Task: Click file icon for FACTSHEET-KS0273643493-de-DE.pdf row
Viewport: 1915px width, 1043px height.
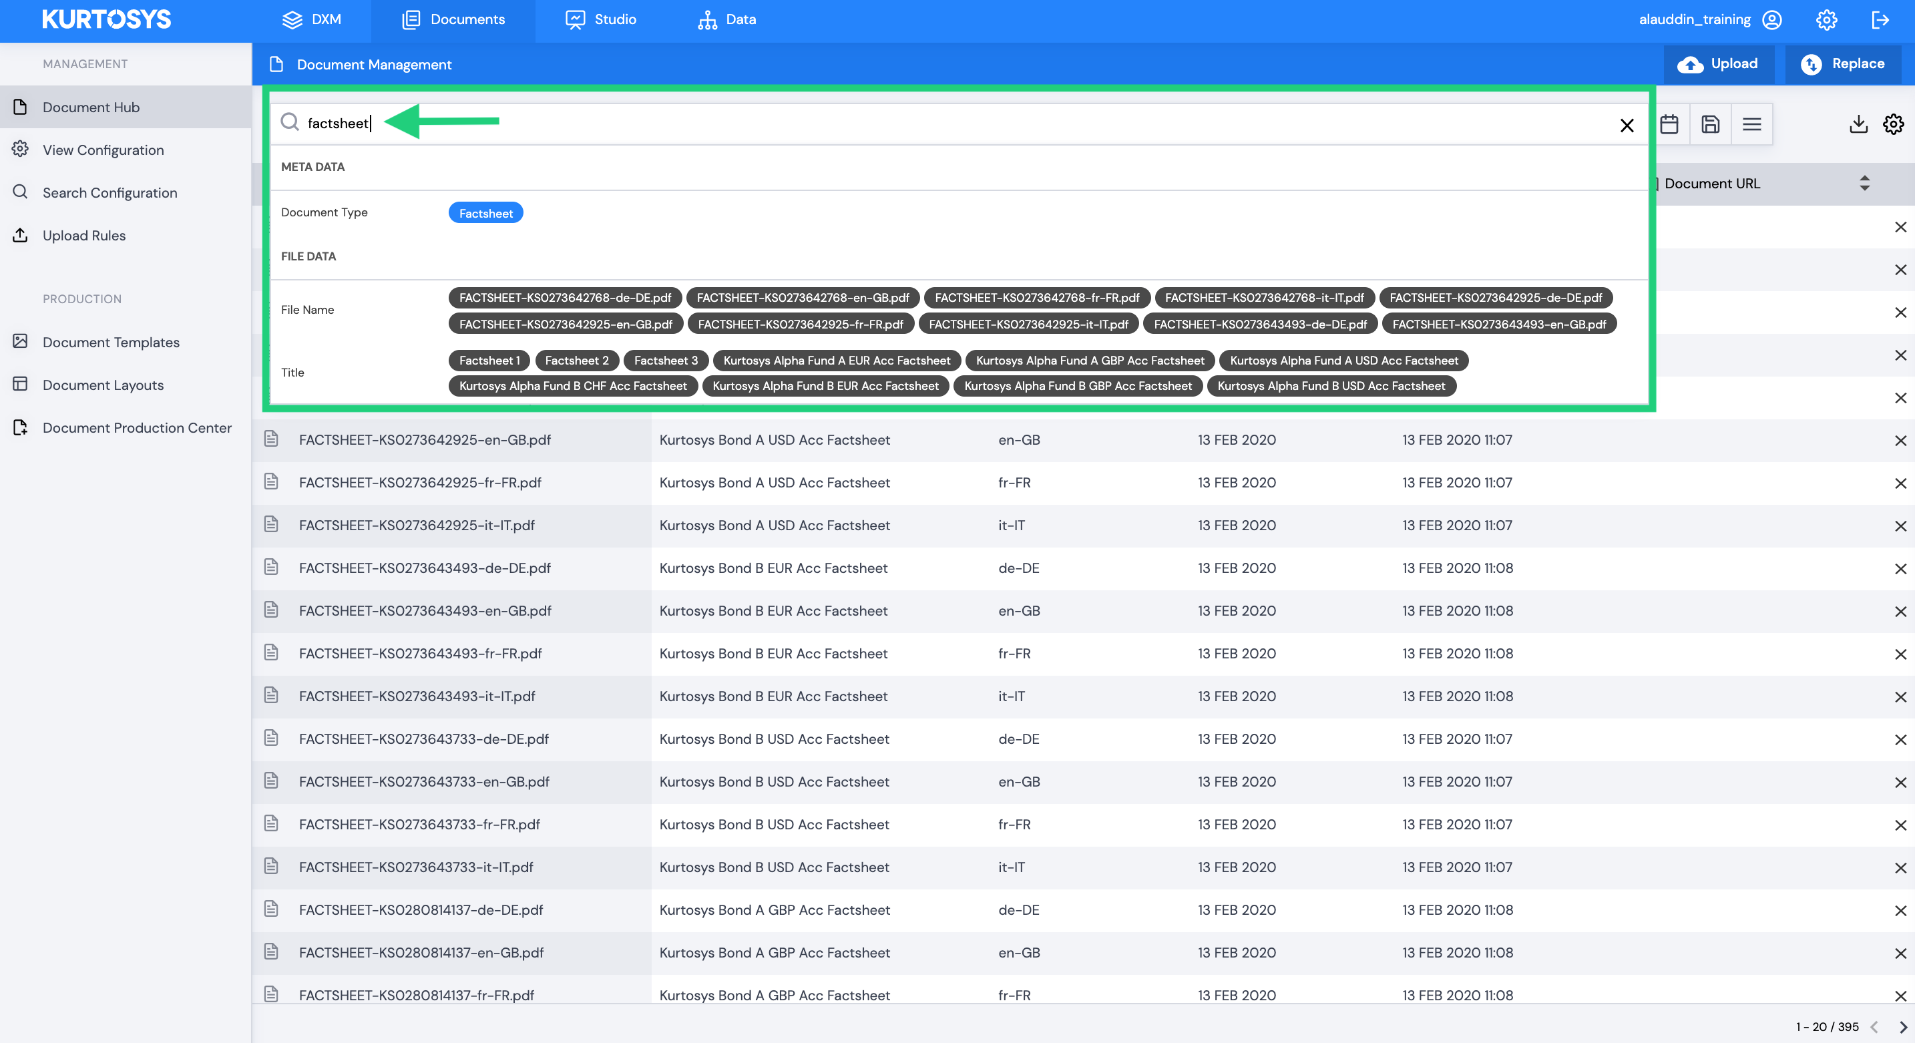Action: (x=271, y=567)
